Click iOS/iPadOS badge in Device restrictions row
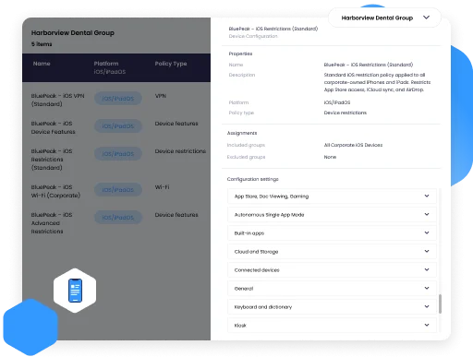Viewport: 473px width, 357px height. pyautogui.click(x=118, y=154)
